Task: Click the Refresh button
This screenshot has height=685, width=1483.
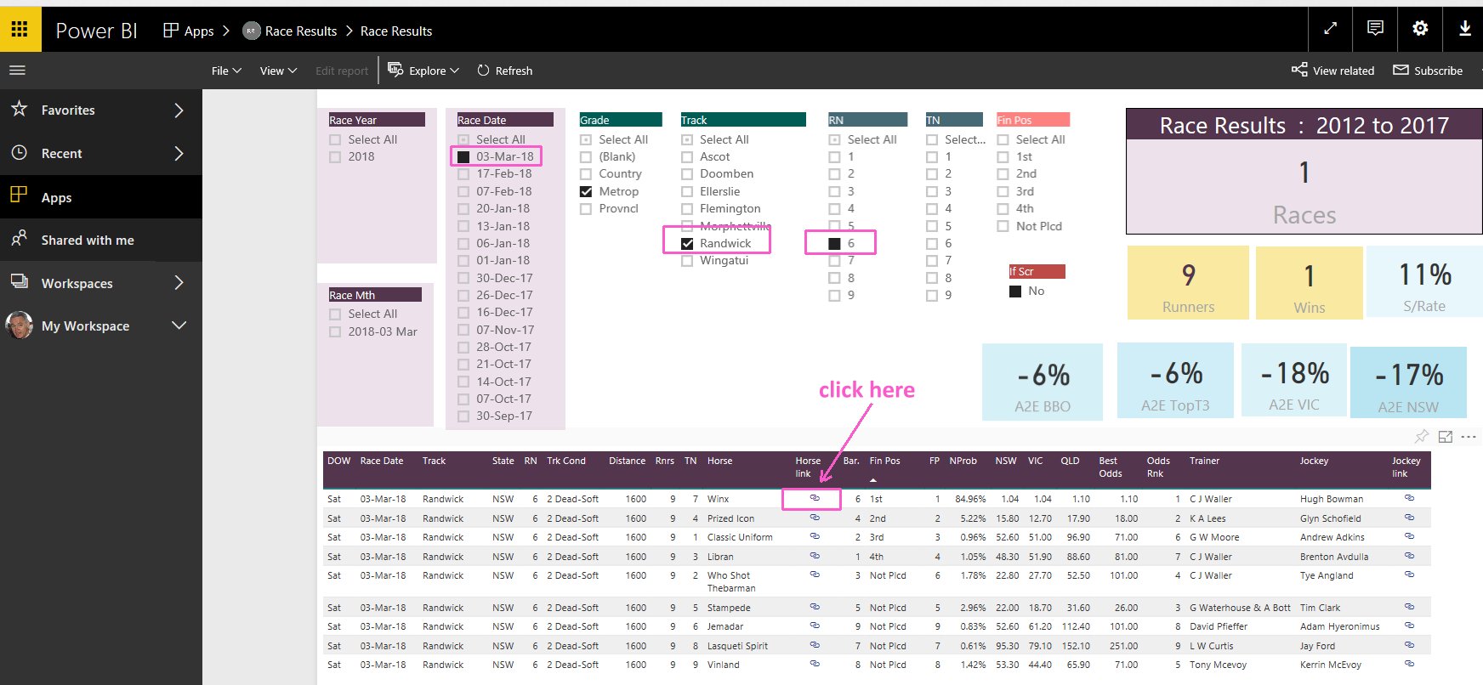Action: [x=505, y=71]
